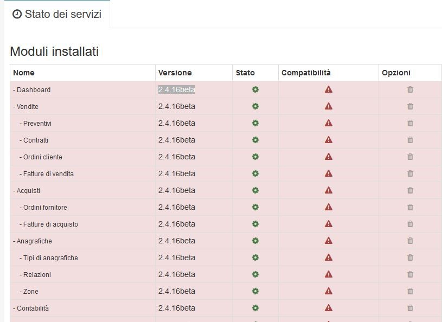Click the status gear icon for Anagrafiche
Viewport: 442px width, 322px height.
[255, 241]
